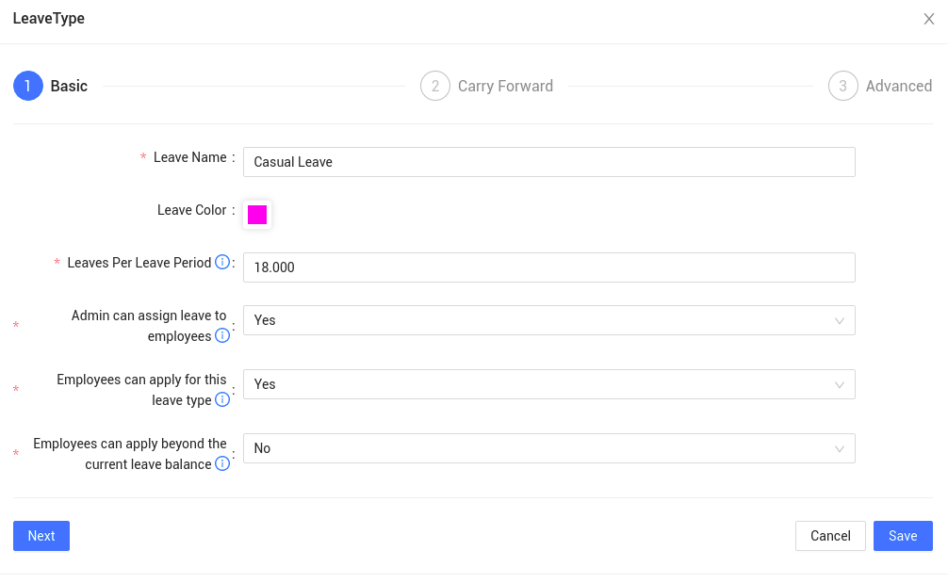Click the step 1 number circle
The height and width of the screenshot is (583, 948).
pos(28,86)
